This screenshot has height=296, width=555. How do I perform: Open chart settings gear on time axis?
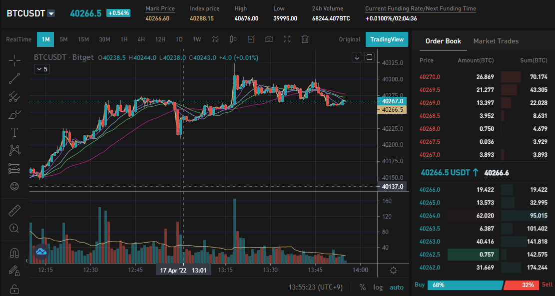pyautogui.click(x=393, y=271)
